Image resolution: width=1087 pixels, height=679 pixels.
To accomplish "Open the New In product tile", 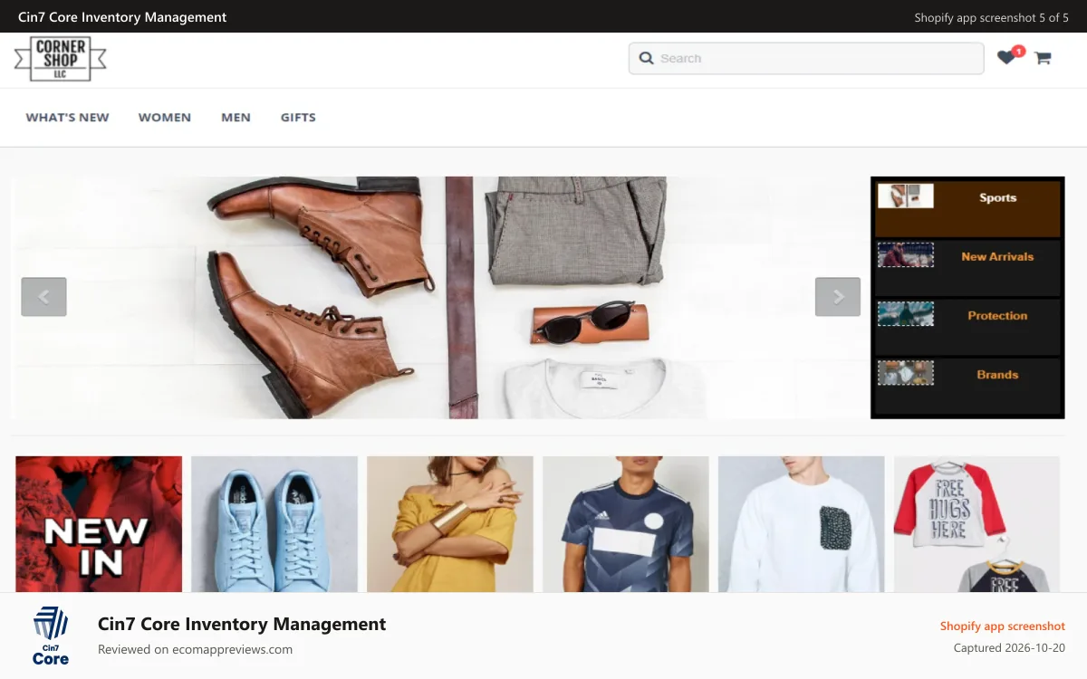I will [99, 524].
